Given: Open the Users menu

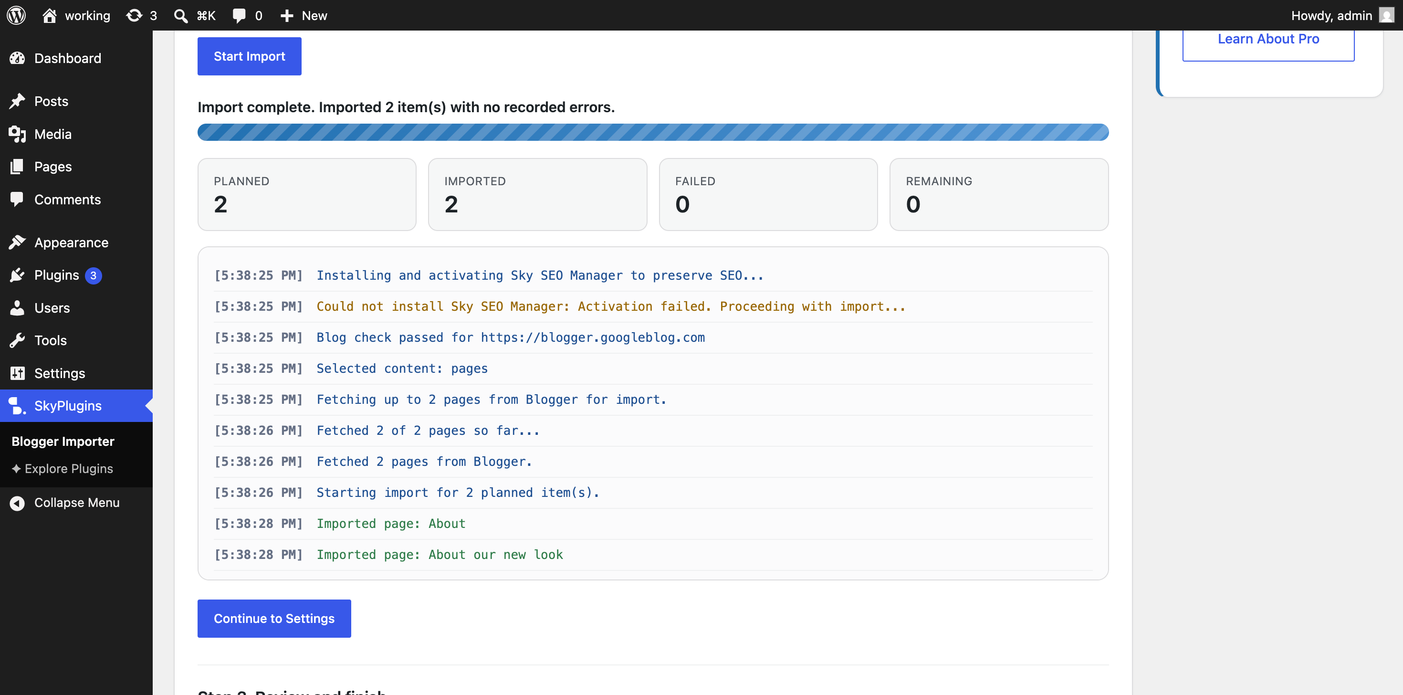Looking at the screenshot, I should tap(76, 308).
